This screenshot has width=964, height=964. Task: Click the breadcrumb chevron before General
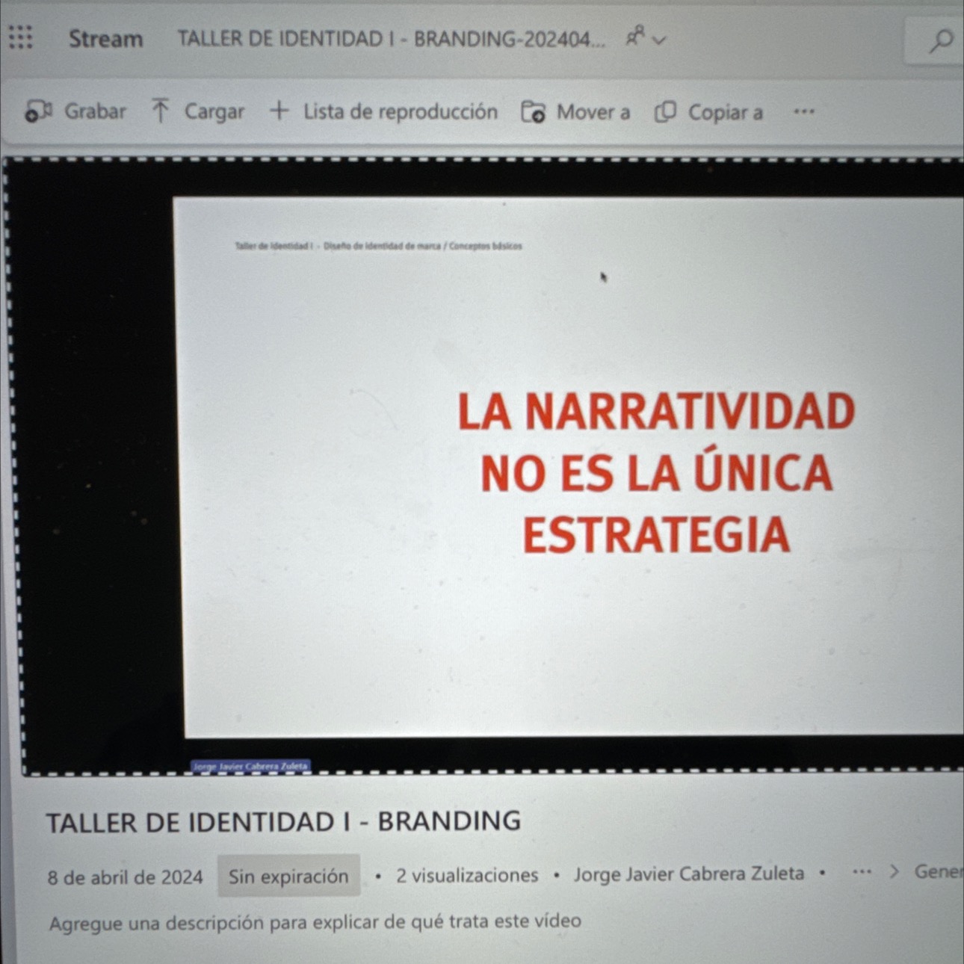(x=893, y=871)
